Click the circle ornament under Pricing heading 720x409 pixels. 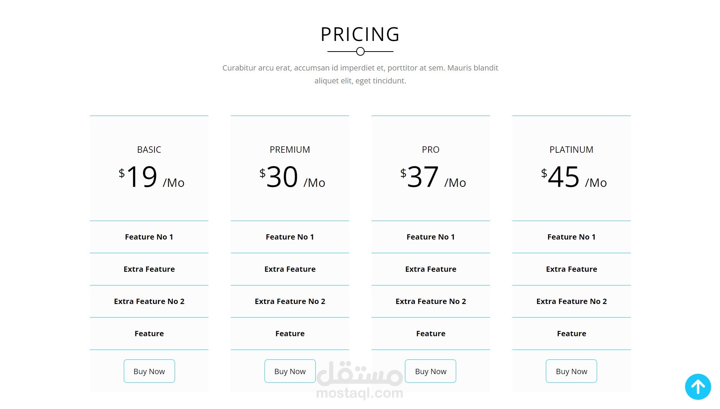click(x=360, y=51)
